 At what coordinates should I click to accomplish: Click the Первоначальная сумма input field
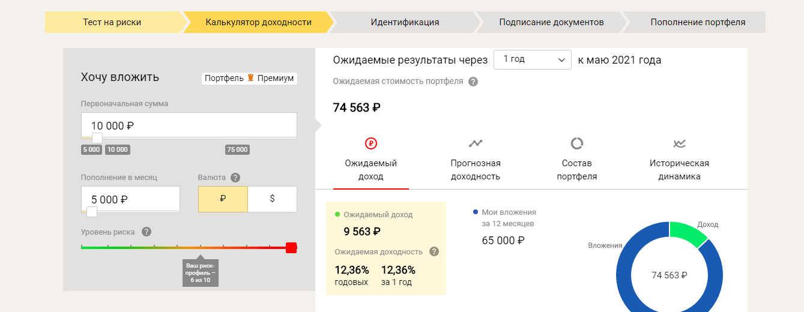189,125
